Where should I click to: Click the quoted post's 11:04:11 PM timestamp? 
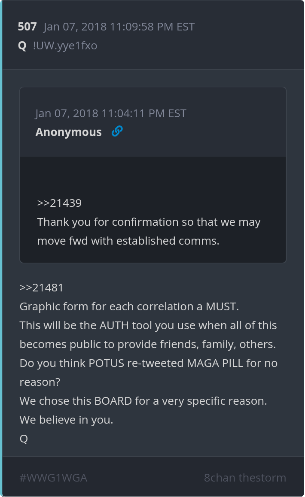pos(111,113)
